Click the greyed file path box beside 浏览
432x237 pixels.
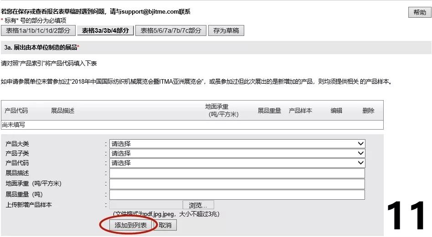coord(146,205)
